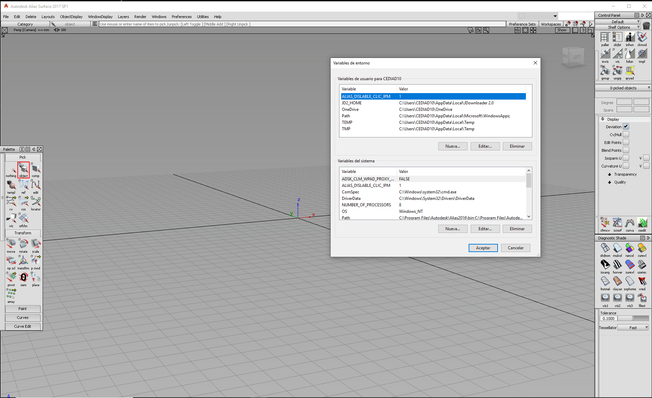The image size is (652, 398).
Task: Activate the Scale transform tool
Action: (x=36, y=246)
